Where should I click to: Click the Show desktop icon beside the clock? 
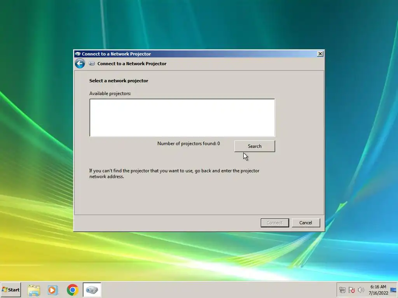(x=393, y=290)
